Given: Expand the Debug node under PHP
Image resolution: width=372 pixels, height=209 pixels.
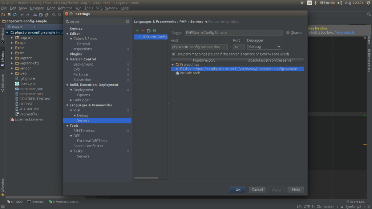Looking at the screenshot, I should coord(75,115).
